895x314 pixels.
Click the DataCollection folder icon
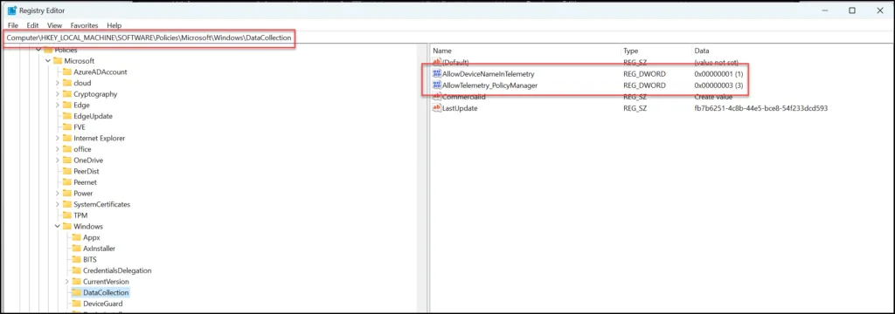click(x=77, y=292)
